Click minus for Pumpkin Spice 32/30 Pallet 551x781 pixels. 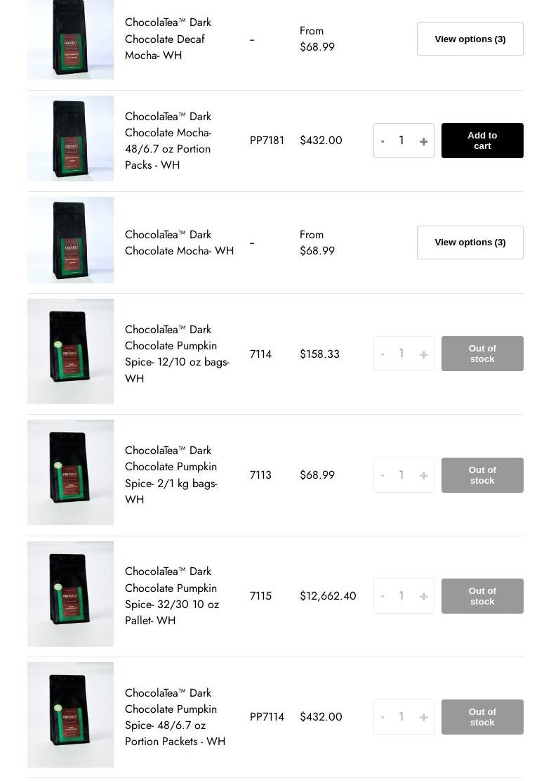(383, 597)
